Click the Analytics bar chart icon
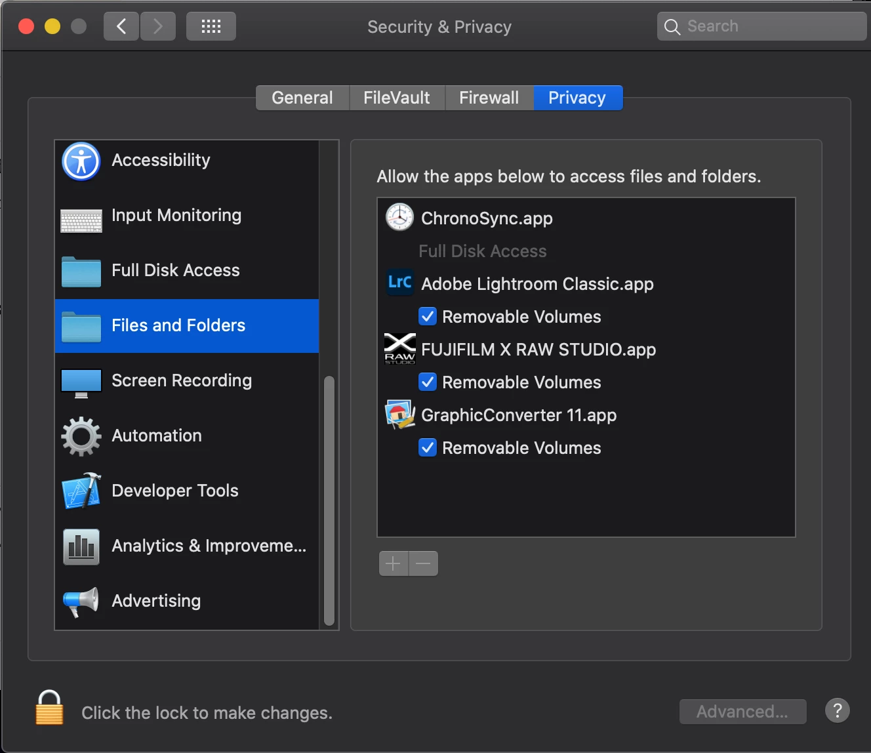871x753 pixels. (x=81, y=546)
